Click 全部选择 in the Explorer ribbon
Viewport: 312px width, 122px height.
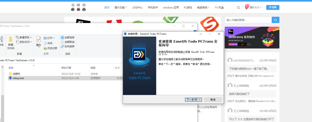click(x=68, y=37)
